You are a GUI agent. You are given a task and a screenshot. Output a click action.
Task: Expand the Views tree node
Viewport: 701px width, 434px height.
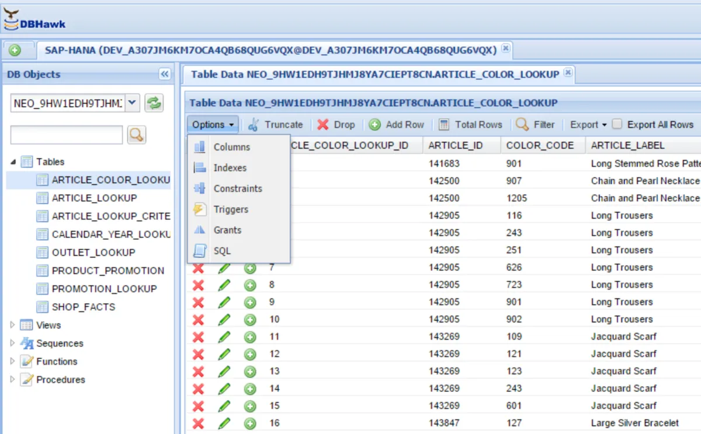point(13,325)
